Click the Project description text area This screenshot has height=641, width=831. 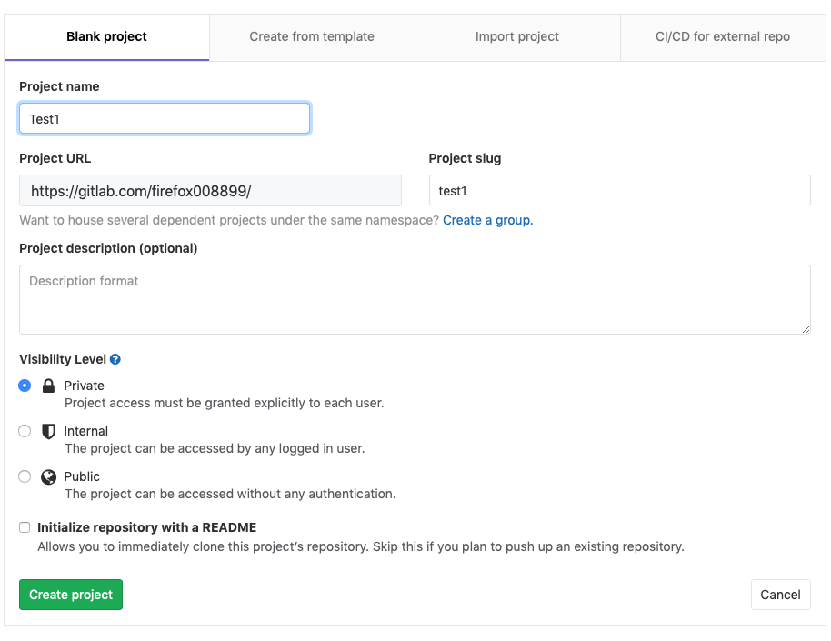click(x=415, y=299)
